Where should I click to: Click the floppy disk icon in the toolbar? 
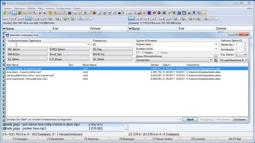194,13
